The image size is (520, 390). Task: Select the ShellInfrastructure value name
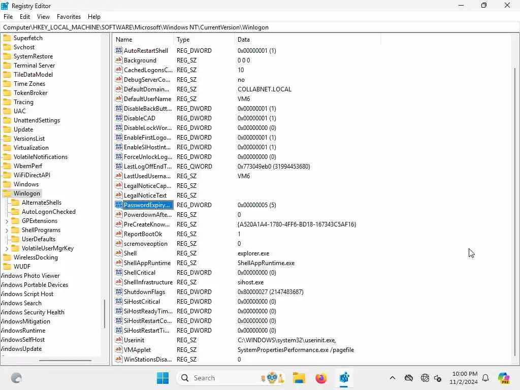(148, 282)
